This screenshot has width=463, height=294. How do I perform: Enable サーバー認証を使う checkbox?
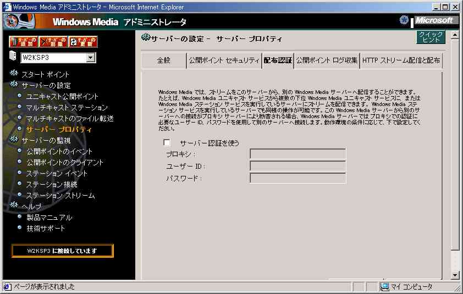167,142
